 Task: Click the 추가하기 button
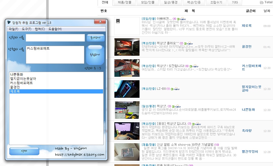pos(95,38)
